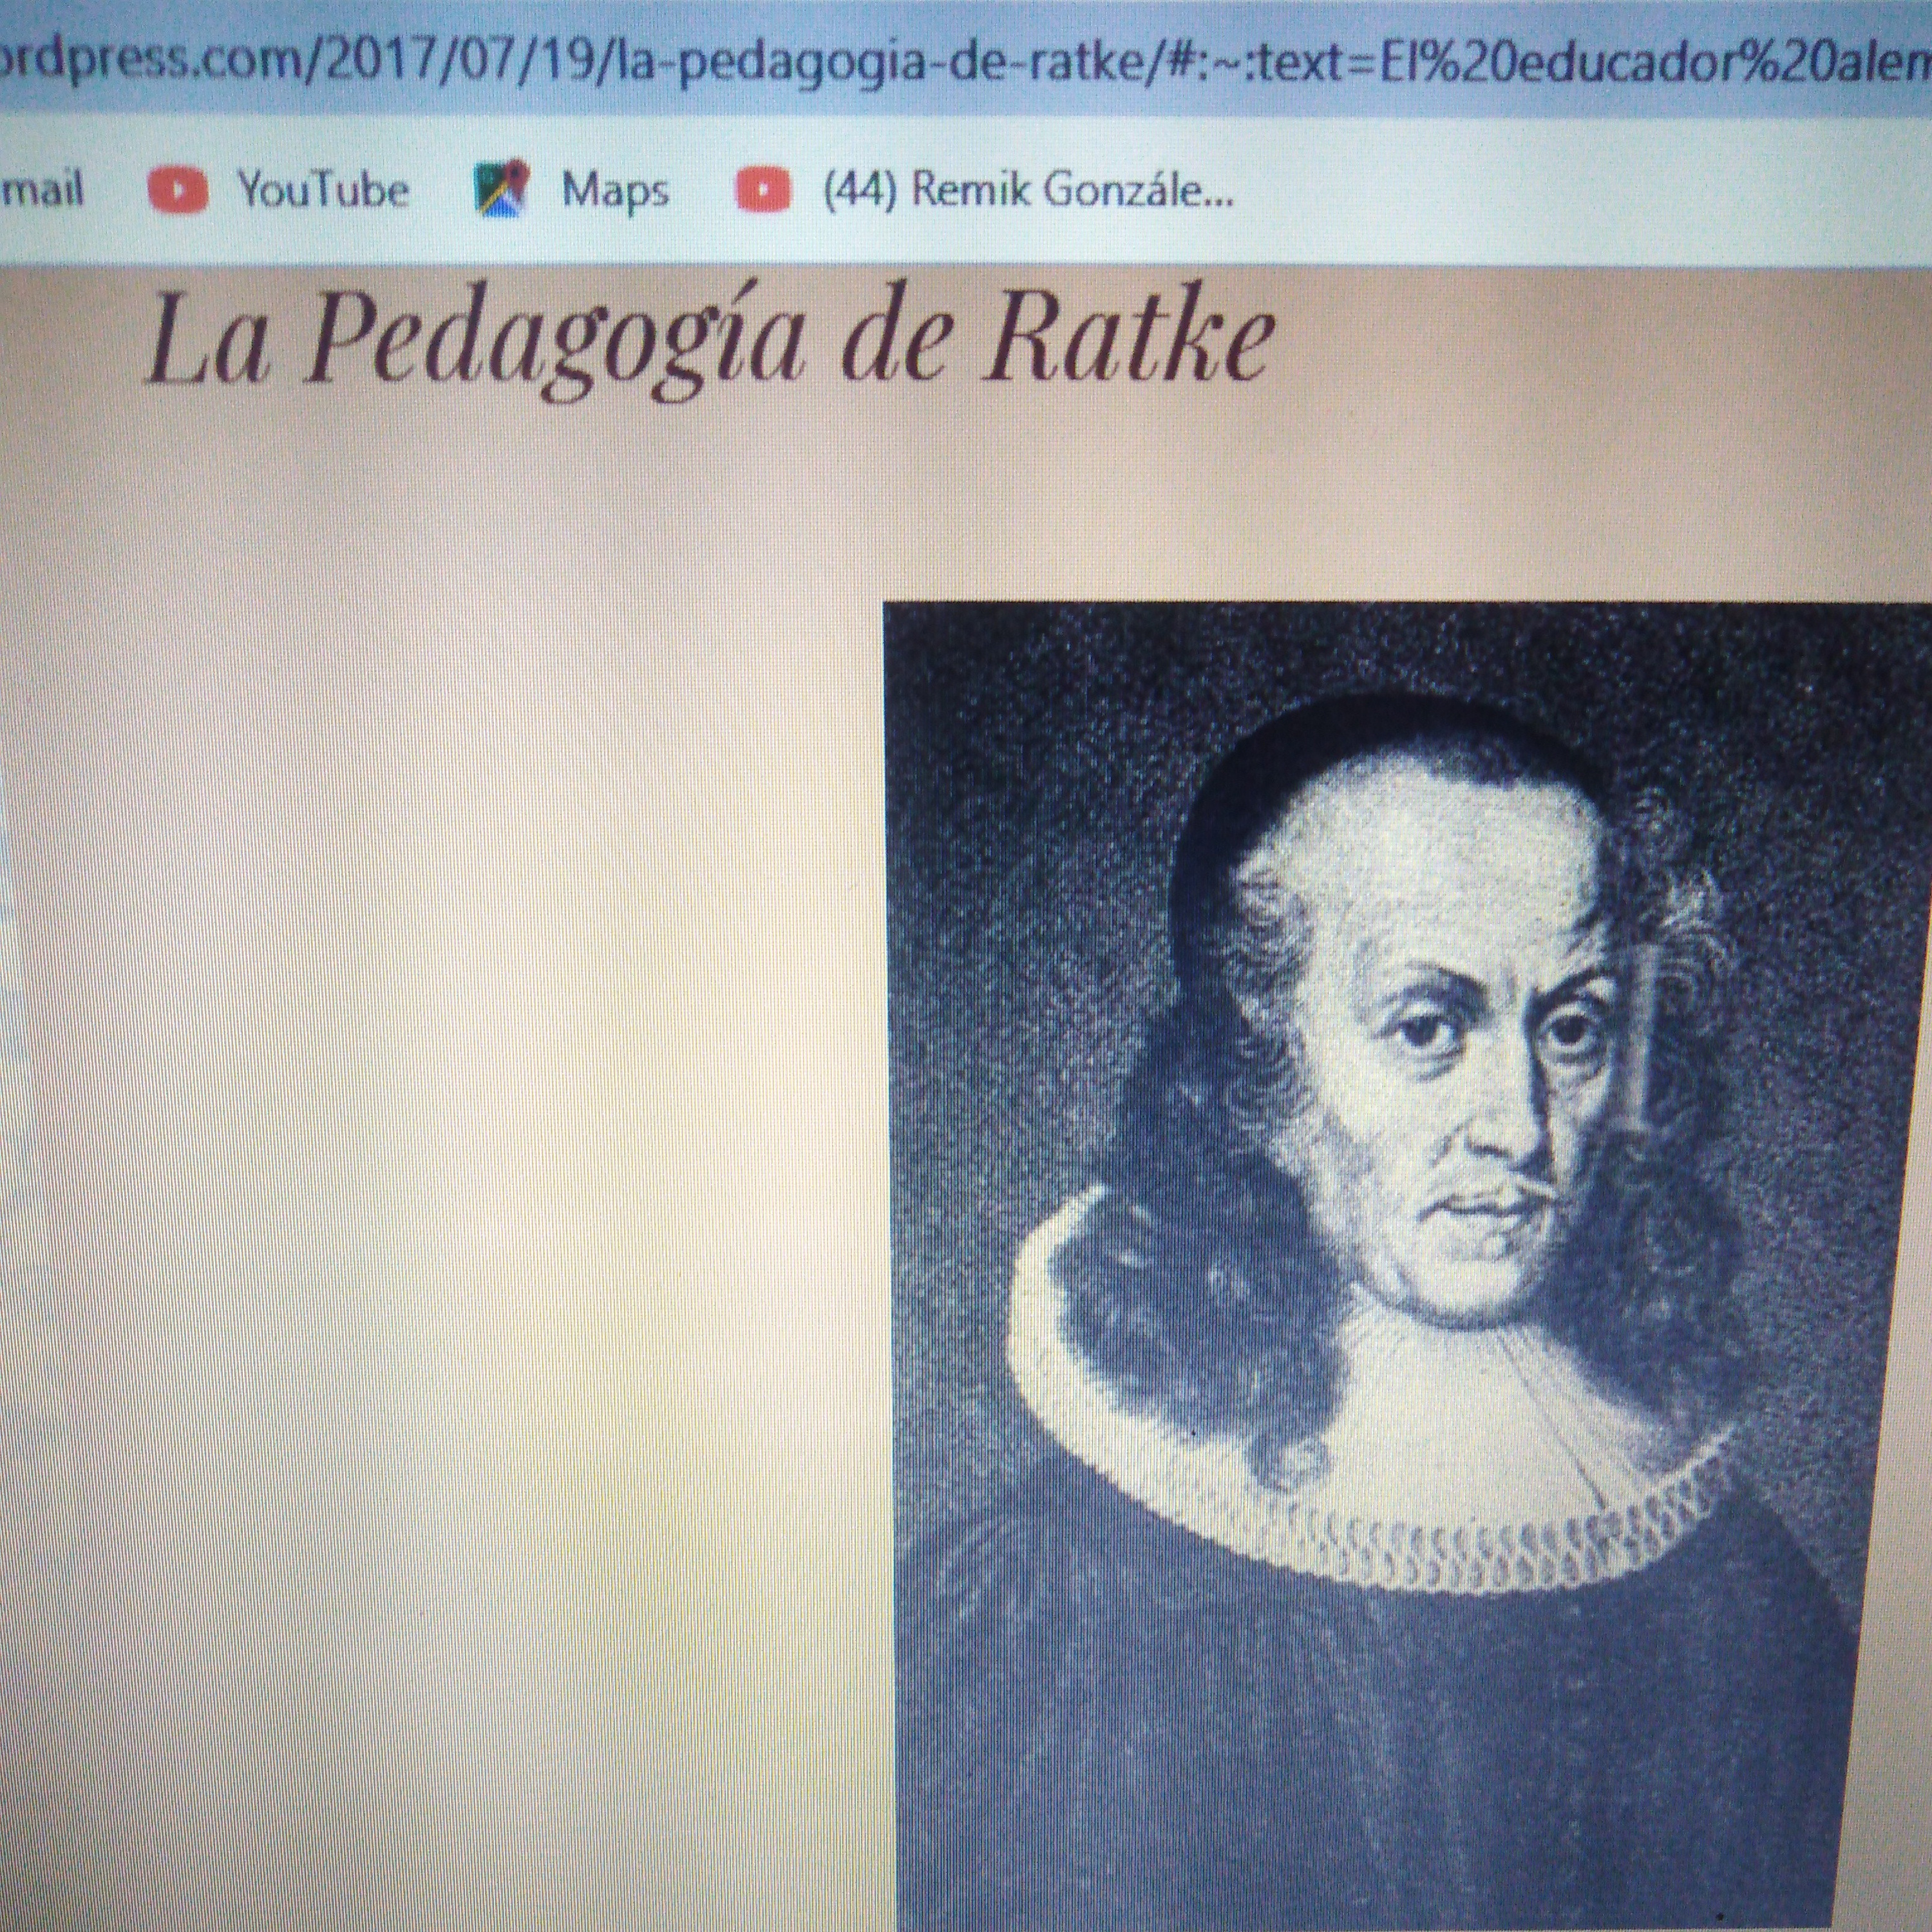
Task: Click the icon beside Remik González bookmark
Action: point(764,190)
